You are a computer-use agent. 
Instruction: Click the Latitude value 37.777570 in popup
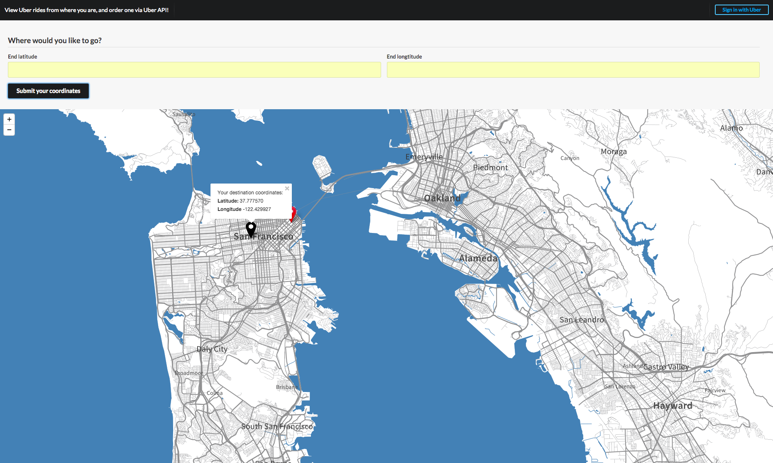[251, 201]
